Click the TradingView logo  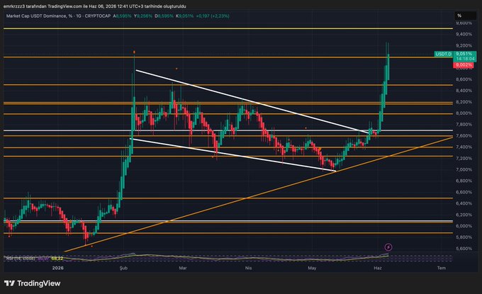click(33, 283)
